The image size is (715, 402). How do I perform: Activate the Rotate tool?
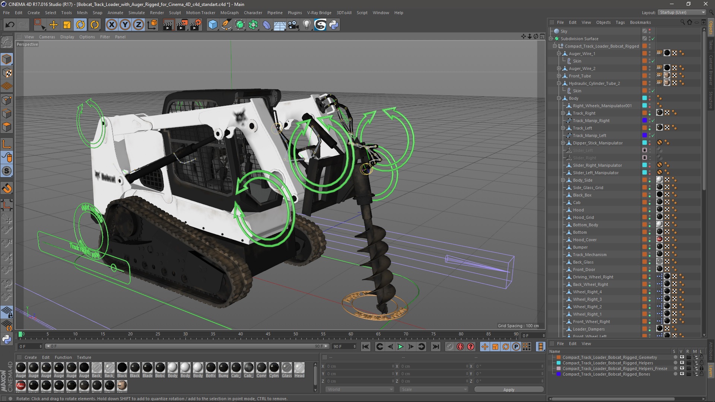[x=80, y=25]
